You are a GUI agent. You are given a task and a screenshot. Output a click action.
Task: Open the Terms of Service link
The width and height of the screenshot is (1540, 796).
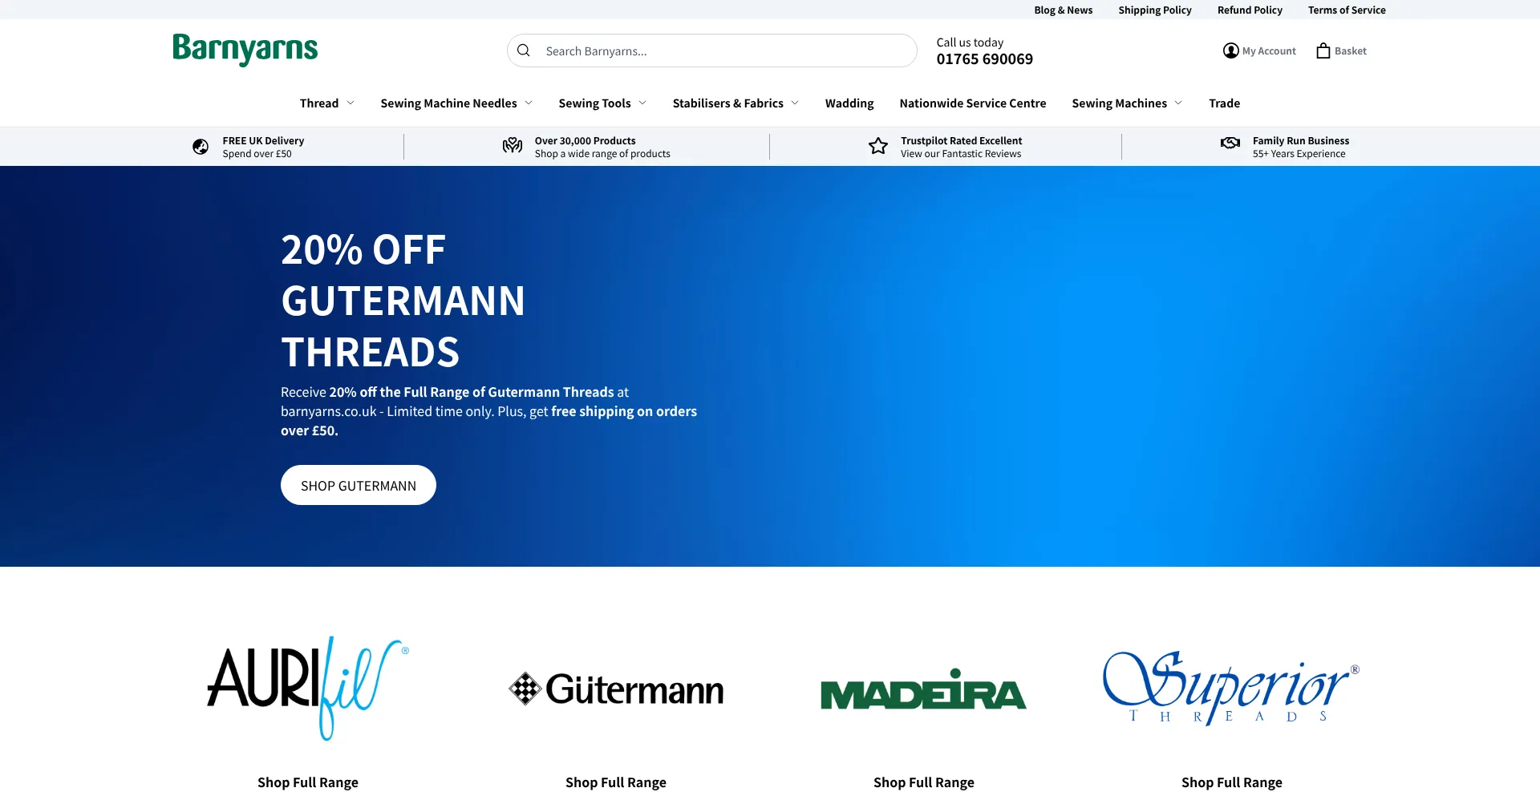[x=1347, y=10]
